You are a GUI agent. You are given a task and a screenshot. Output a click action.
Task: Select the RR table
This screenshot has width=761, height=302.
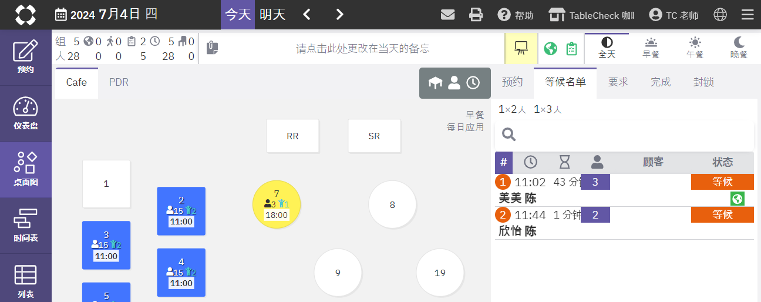pyautogui.click(x=292, y=136)
